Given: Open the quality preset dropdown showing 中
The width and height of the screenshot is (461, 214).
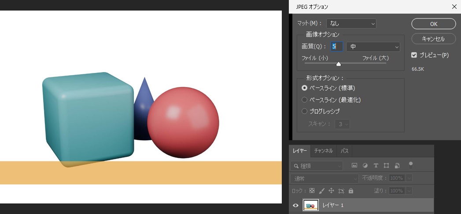Looking at the screenshot, I should pyautogui.click(x=373, y=47).
